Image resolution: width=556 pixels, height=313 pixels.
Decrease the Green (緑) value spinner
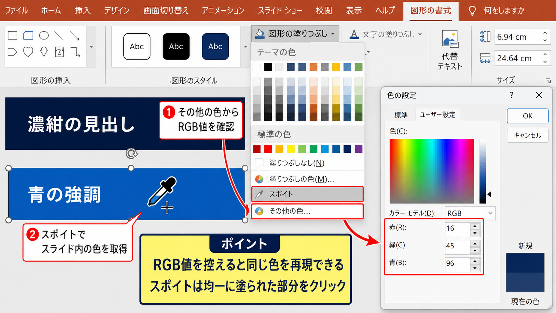475,250
